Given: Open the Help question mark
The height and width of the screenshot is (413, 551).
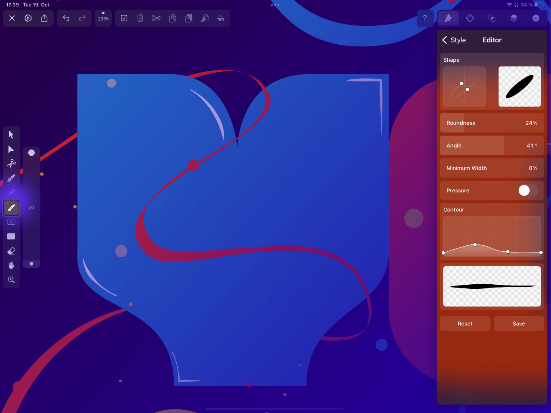Looking at the screenshot, I should coord(425,18).
